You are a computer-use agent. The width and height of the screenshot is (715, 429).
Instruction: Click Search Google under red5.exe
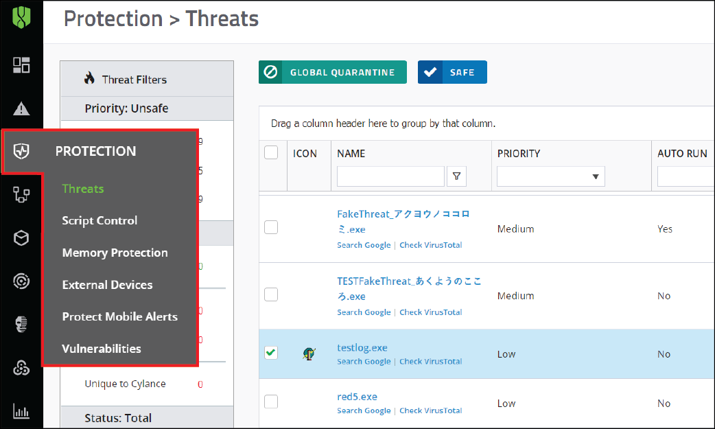[x=364, y=410]
